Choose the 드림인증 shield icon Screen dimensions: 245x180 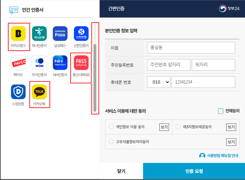click(x=18, y=92)
